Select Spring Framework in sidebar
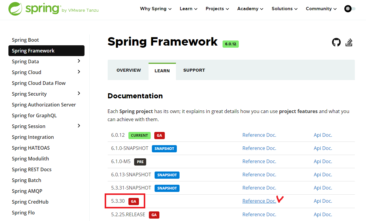The image size is (366, 221). (46, 51)
